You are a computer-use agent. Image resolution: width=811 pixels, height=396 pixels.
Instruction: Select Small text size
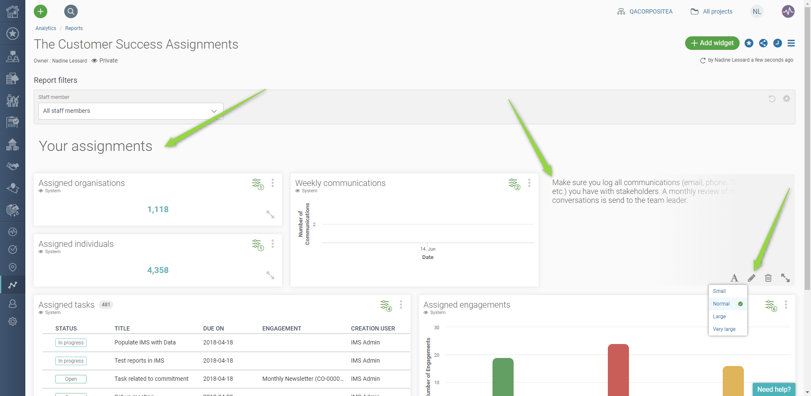728,291
